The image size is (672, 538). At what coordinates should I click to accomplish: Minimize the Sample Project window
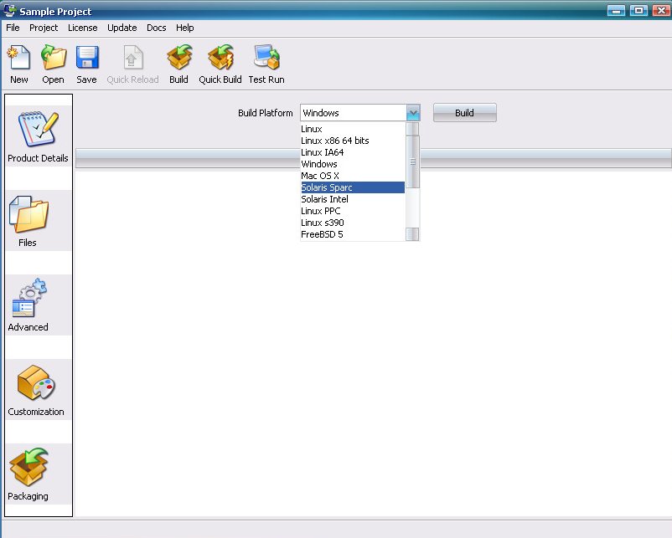point(616,11)
